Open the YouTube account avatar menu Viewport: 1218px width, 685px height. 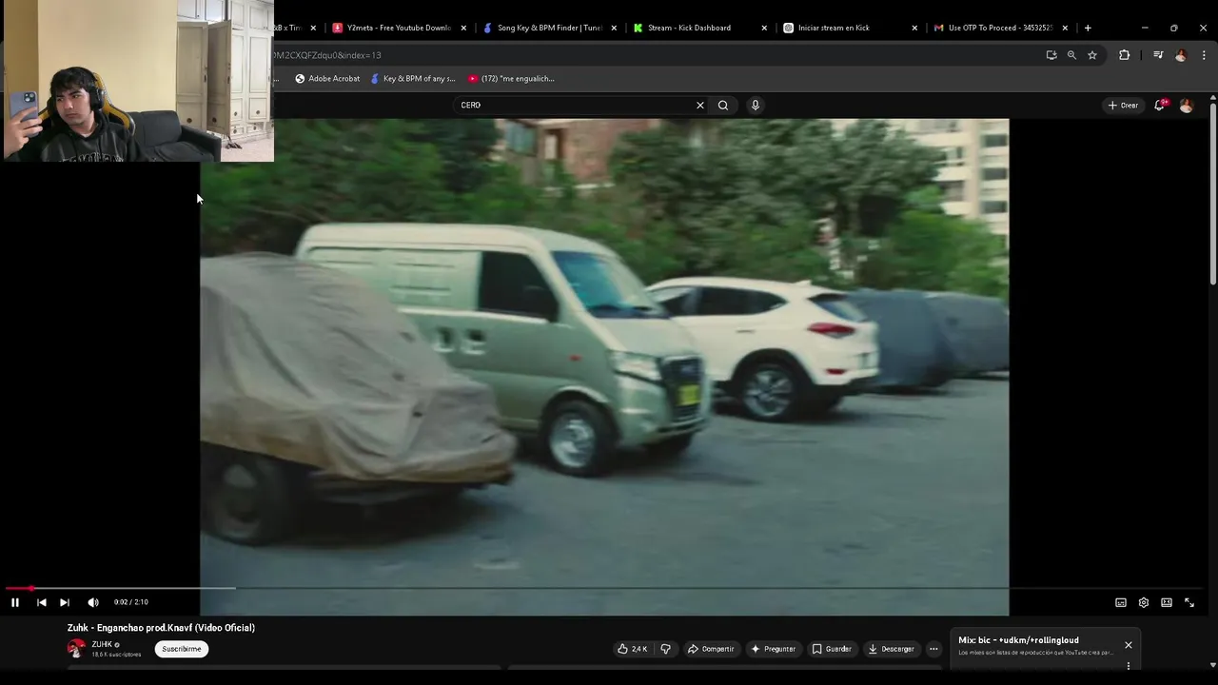1186,105
